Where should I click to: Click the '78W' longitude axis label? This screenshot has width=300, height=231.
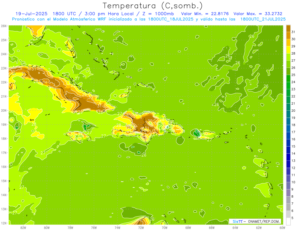(x=70, y=228)
